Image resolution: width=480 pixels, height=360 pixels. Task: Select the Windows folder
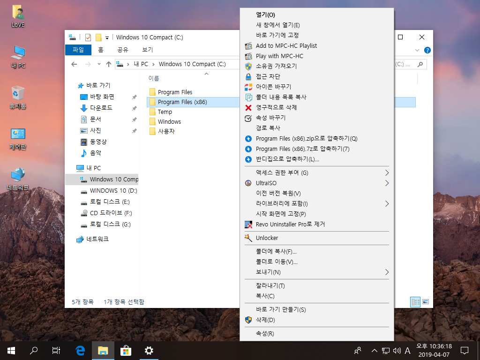click(x=165, y=122)
